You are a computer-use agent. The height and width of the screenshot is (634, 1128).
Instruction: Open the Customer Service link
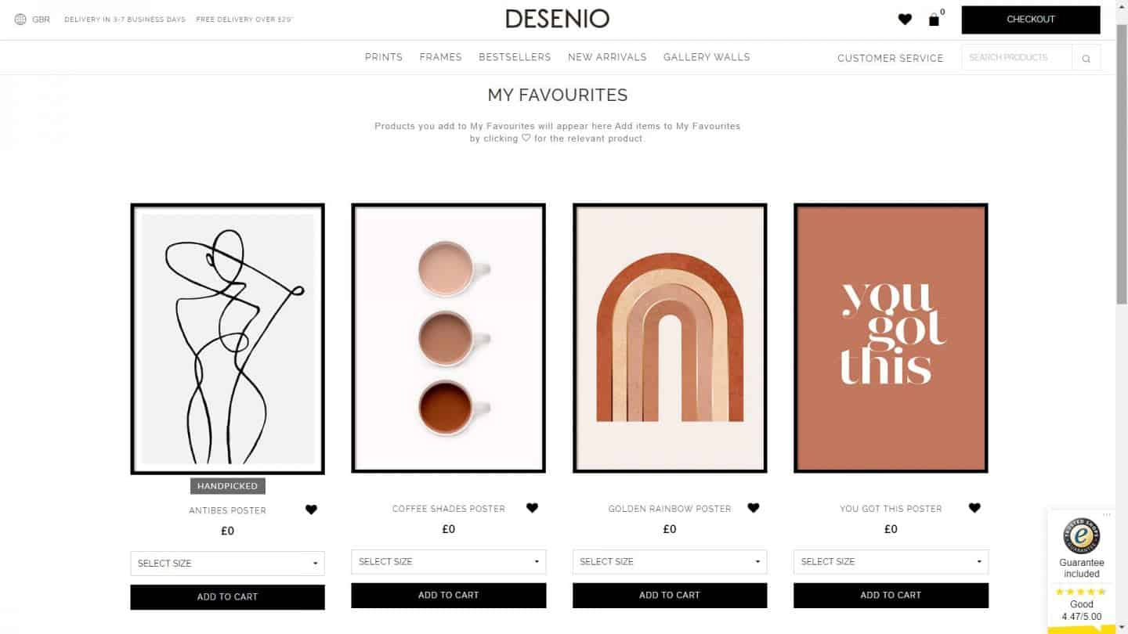click(x=890, y=58)
